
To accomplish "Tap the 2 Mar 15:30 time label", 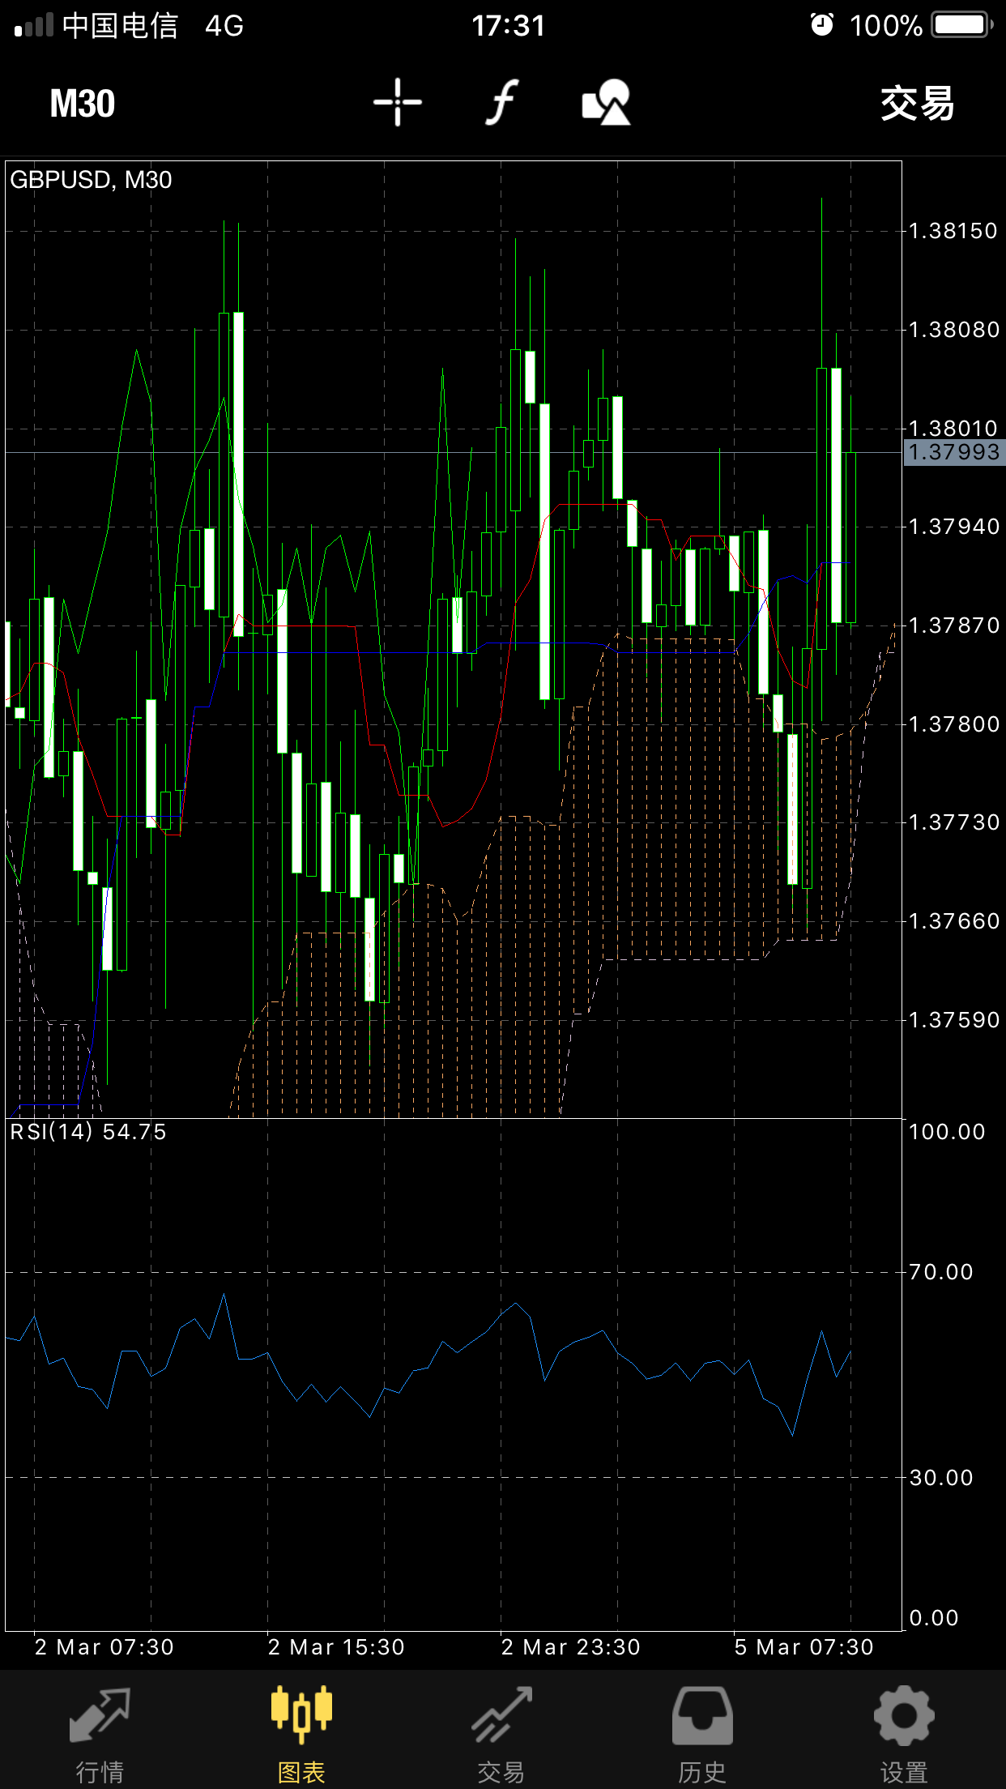I will 336,1647.
